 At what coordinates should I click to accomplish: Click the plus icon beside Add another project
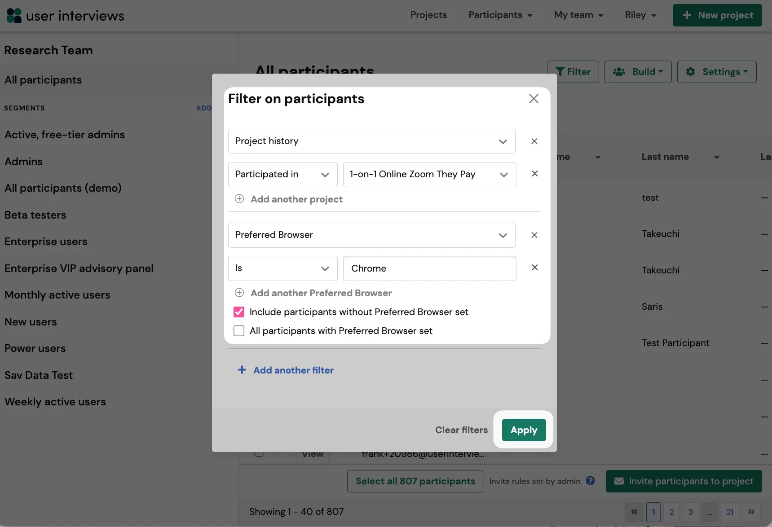point(239,199)
